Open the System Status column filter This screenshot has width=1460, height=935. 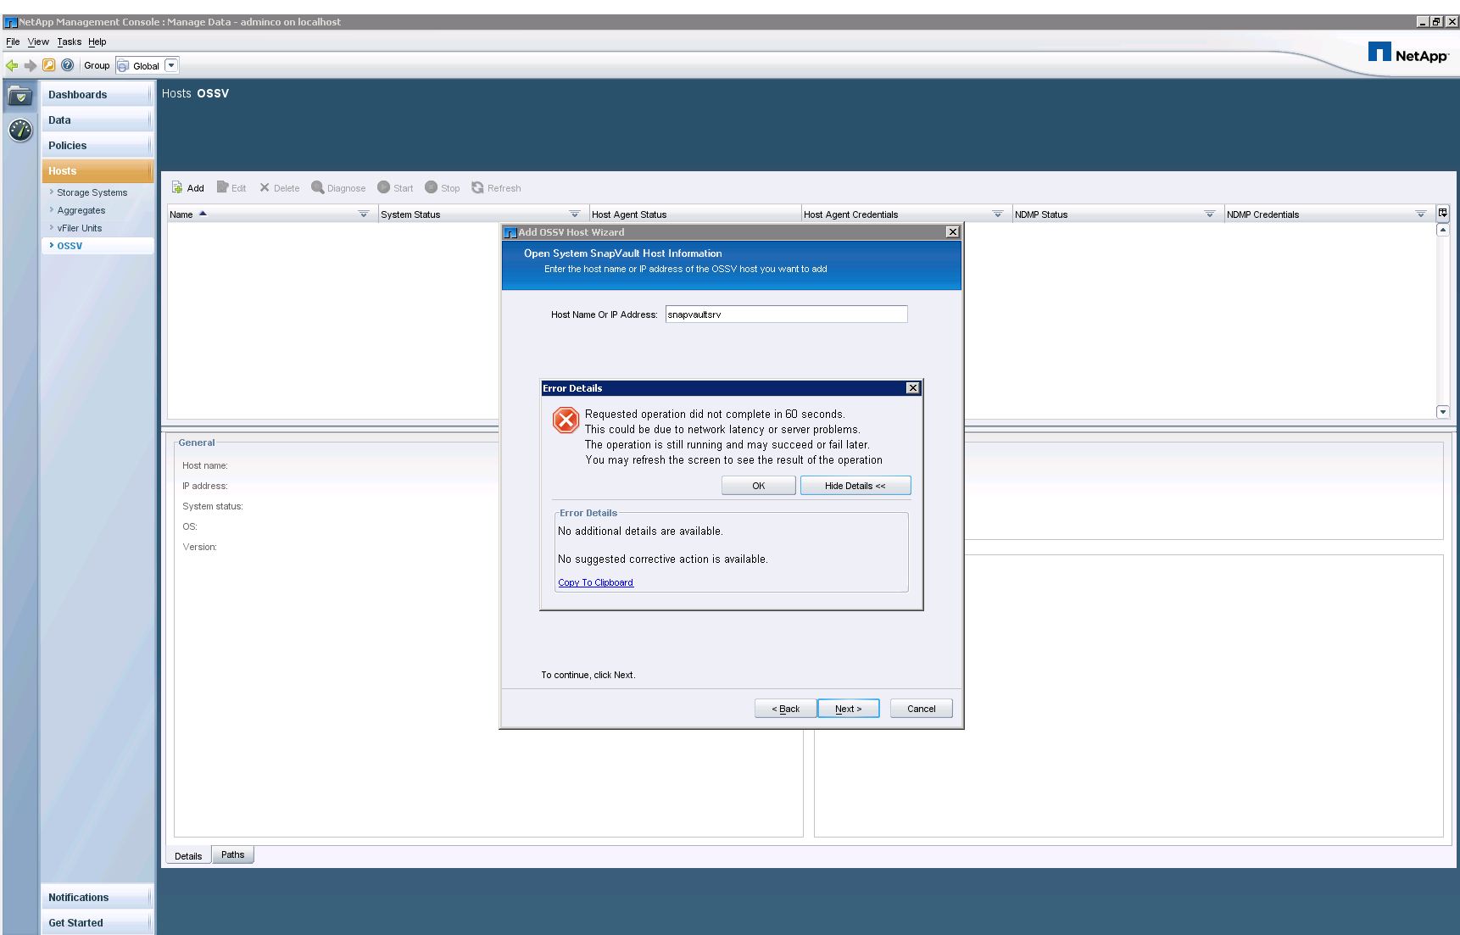coord(575,214)
